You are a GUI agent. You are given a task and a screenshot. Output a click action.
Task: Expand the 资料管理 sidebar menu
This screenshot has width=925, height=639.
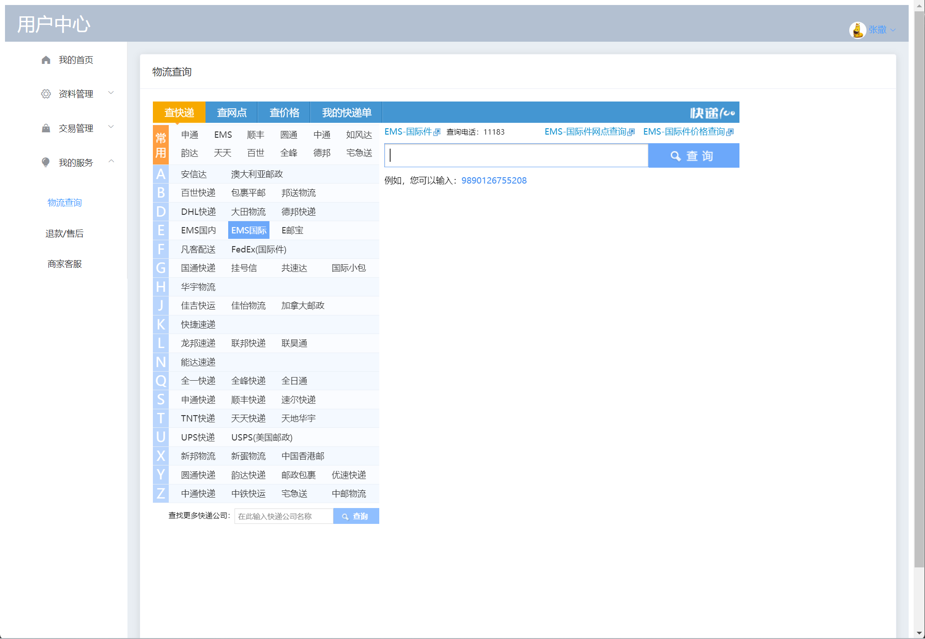point(111,93)
